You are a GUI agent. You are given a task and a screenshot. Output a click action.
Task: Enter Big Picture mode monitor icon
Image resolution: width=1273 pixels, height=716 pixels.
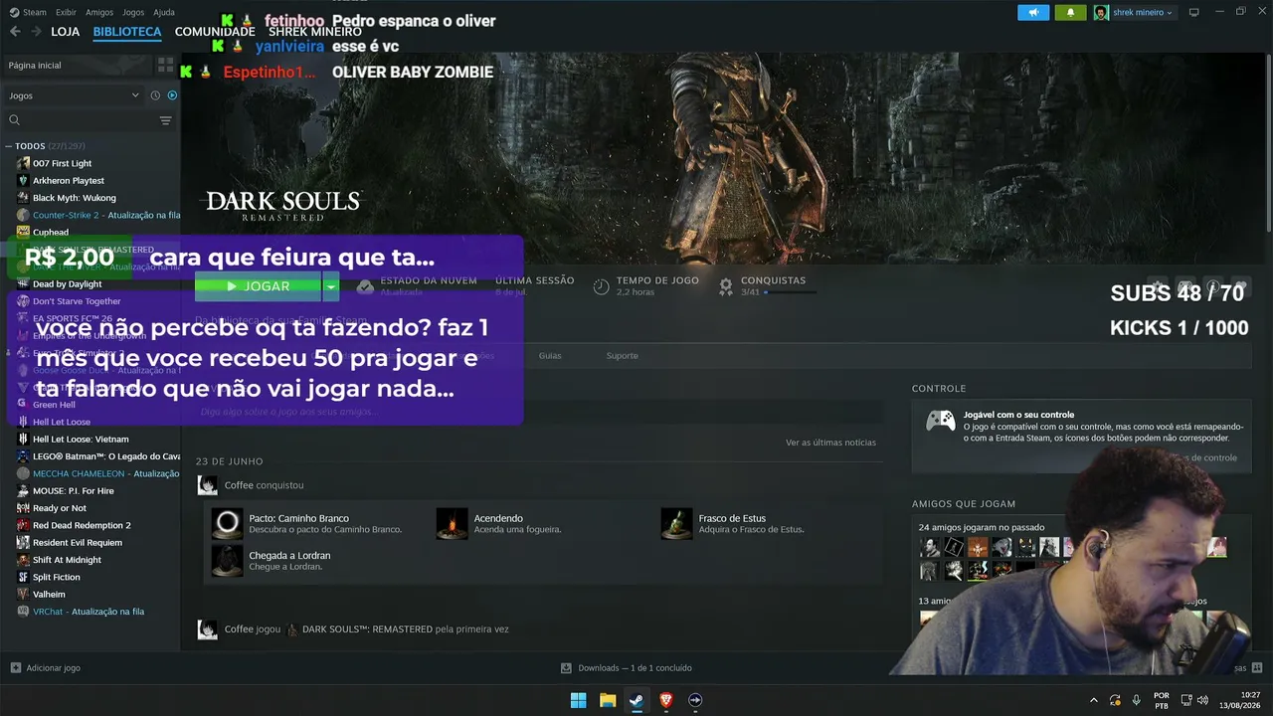[1194, 13]
